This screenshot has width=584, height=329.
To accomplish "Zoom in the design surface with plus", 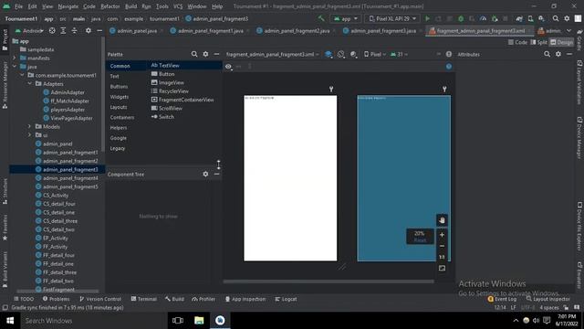I will click(x=442, y=235).
